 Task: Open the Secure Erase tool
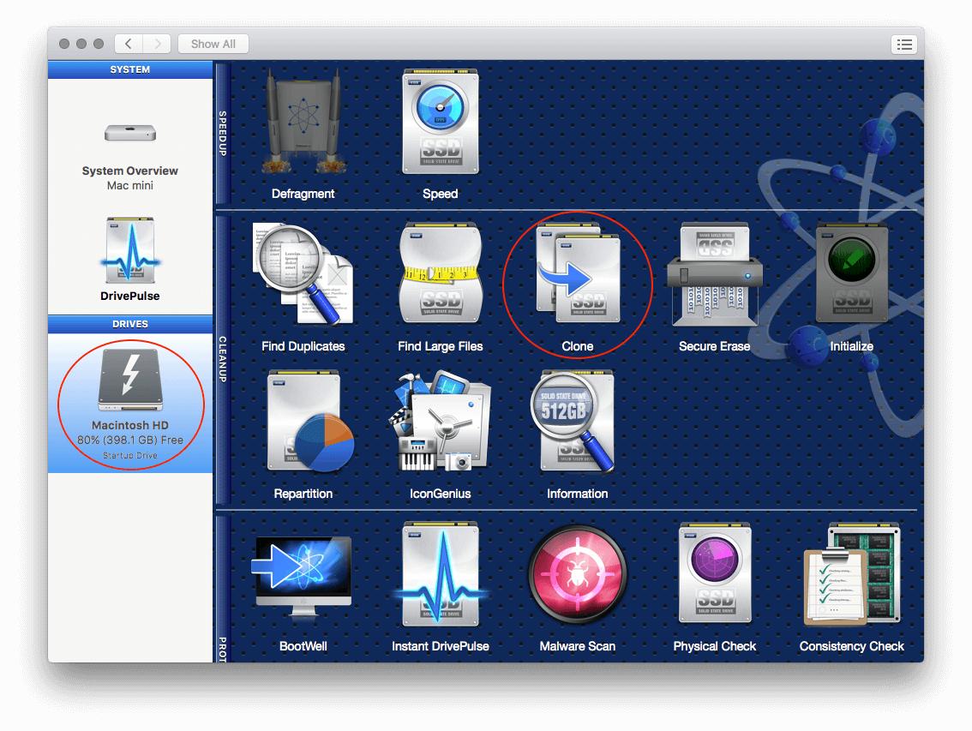coord(715,273)
